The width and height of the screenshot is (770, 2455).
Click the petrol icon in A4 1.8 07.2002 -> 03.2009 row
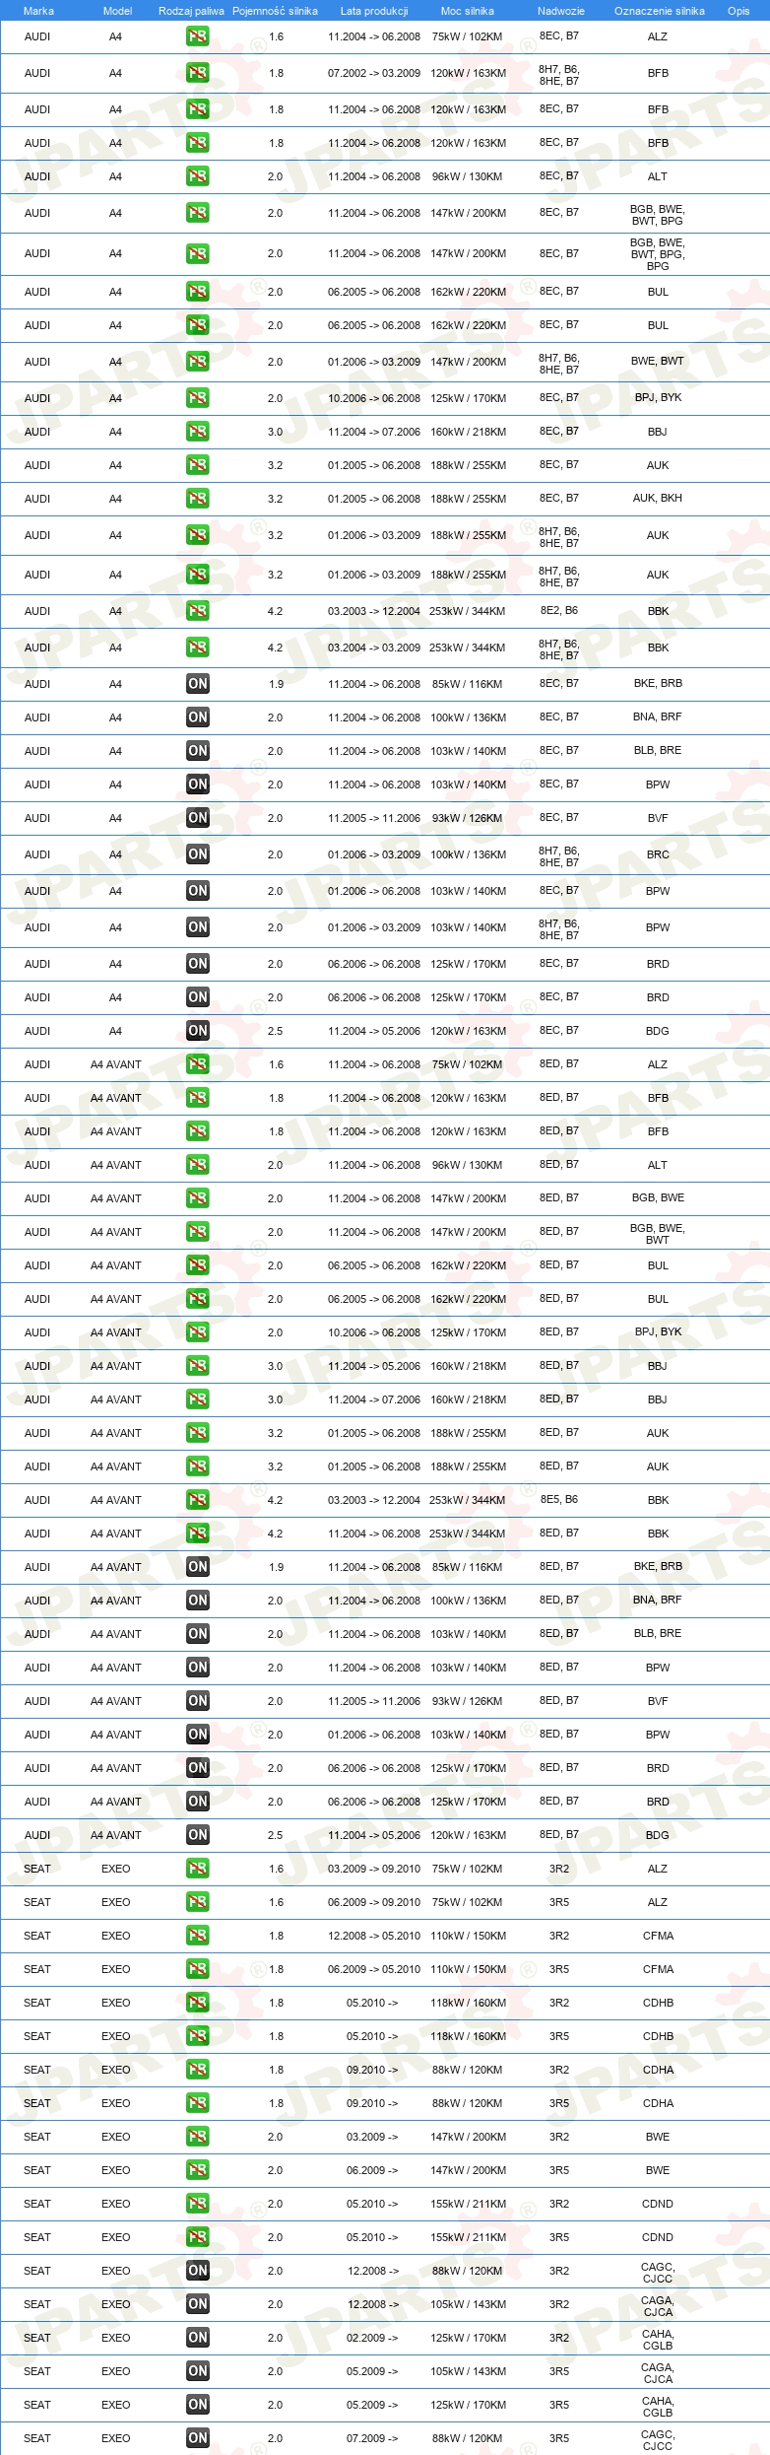197,73
